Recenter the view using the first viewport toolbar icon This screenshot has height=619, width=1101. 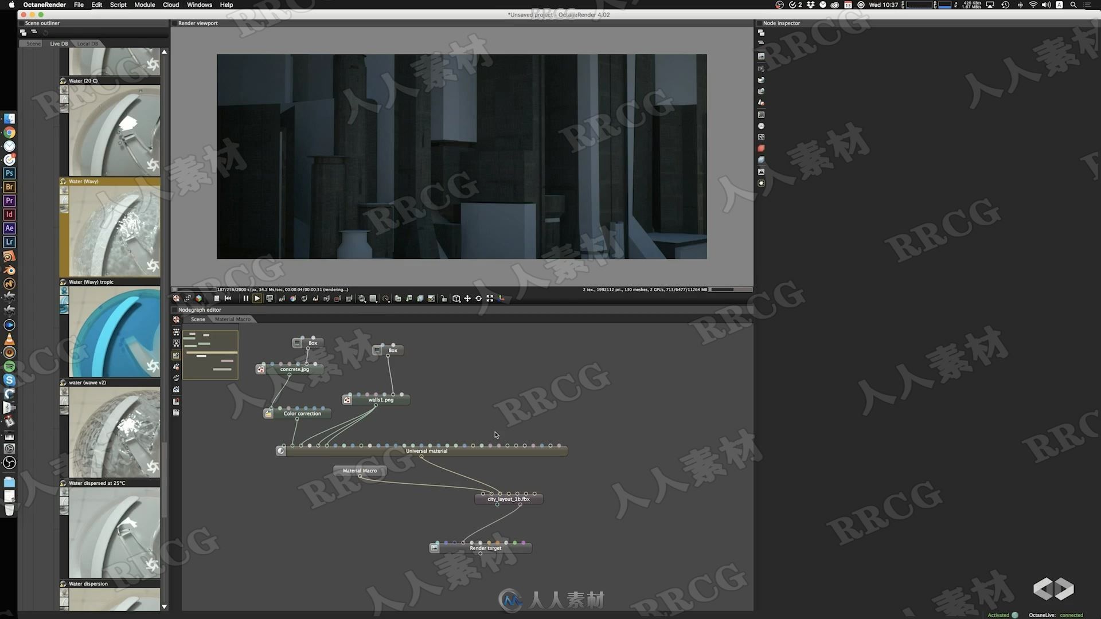click(x=177, y=298)
